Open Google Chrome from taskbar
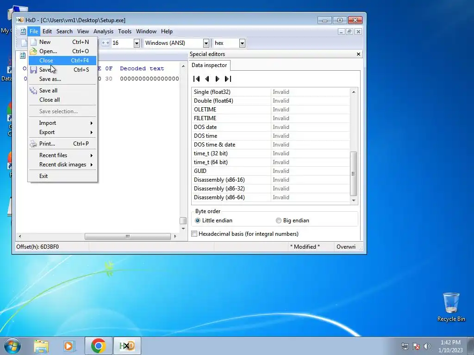474x355 pixels. pyautogui.click(x=98, y=346)
